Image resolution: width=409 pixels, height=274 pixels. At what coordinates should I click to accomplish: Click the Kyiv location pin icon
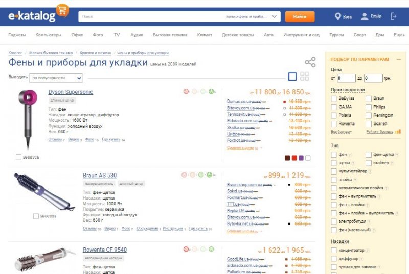tap(338, 17)
